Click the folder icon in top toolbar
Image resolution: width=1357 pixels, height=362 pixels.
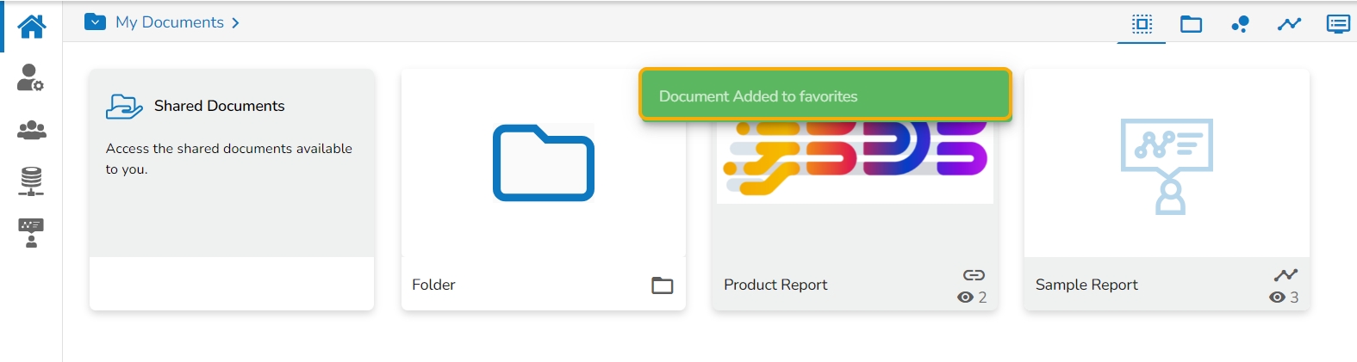(1191, 24)
